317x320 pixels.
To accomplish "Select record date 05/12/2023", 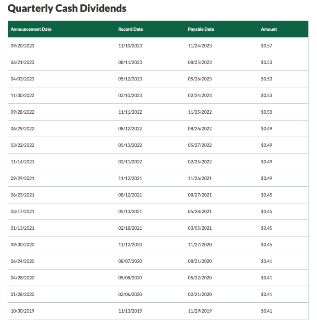I will point(130,79).
